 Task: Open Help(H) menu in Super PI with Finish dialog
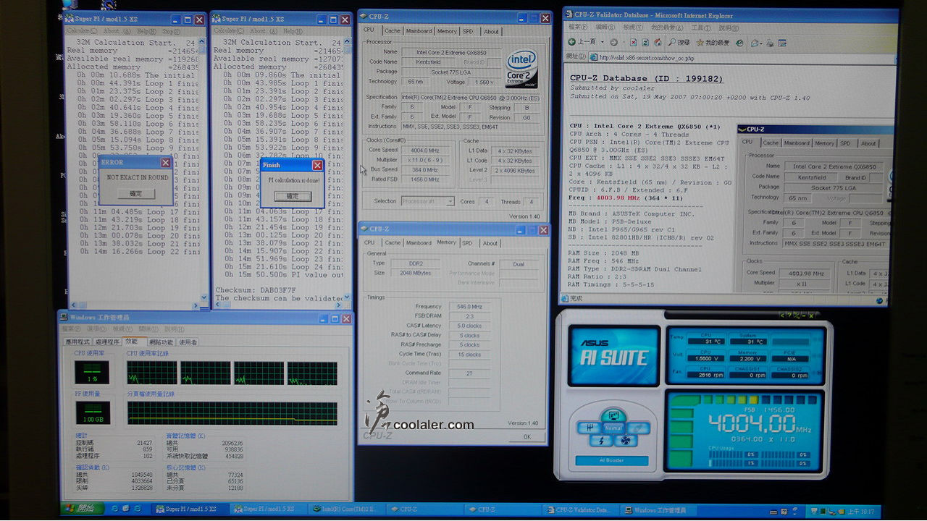click(293, 31)
